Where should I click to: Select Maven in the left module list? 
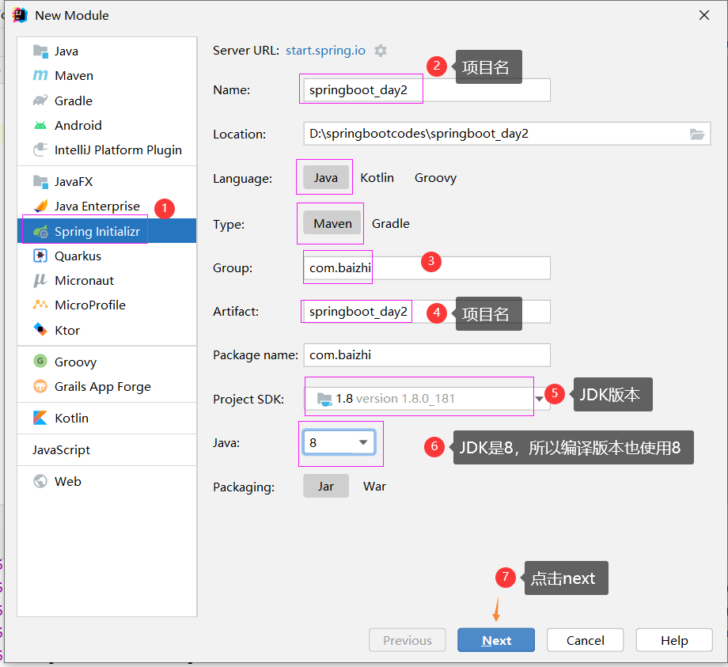coord(107,75)
